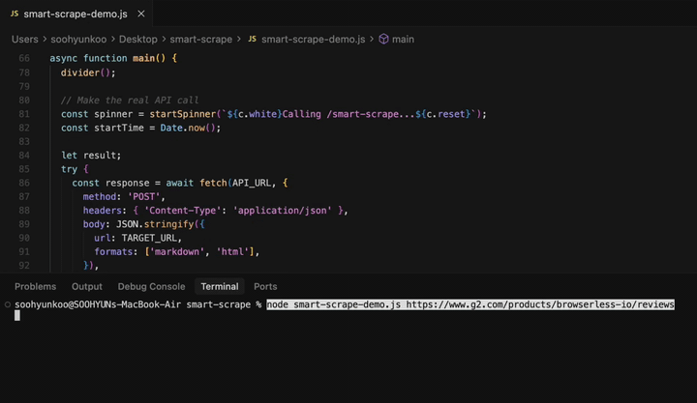Image resolution: width=697 pixels, height=403 pixels.
Task: Click the 'application/json' header value
Action: [x=283, y=211]
